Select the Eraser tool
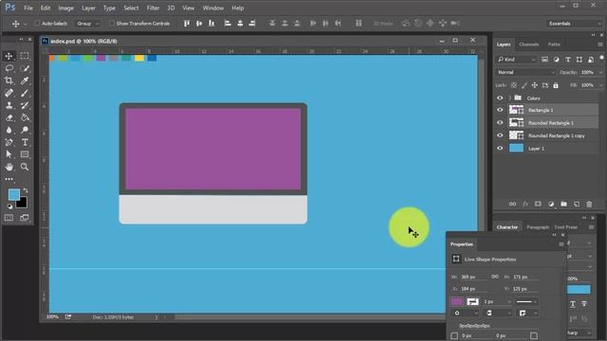 pos(9,117)
